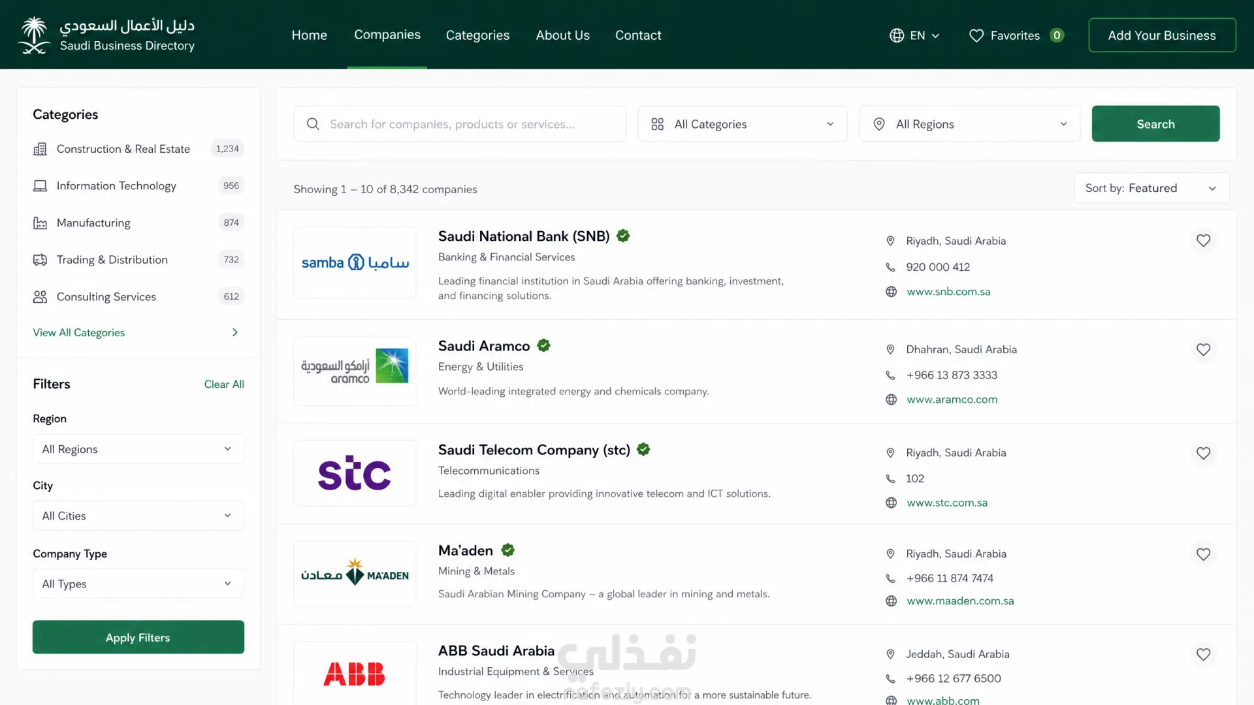Click the verified badge beside Saudi Telecom Company
1254x705 pixels.
coord(643,449)
